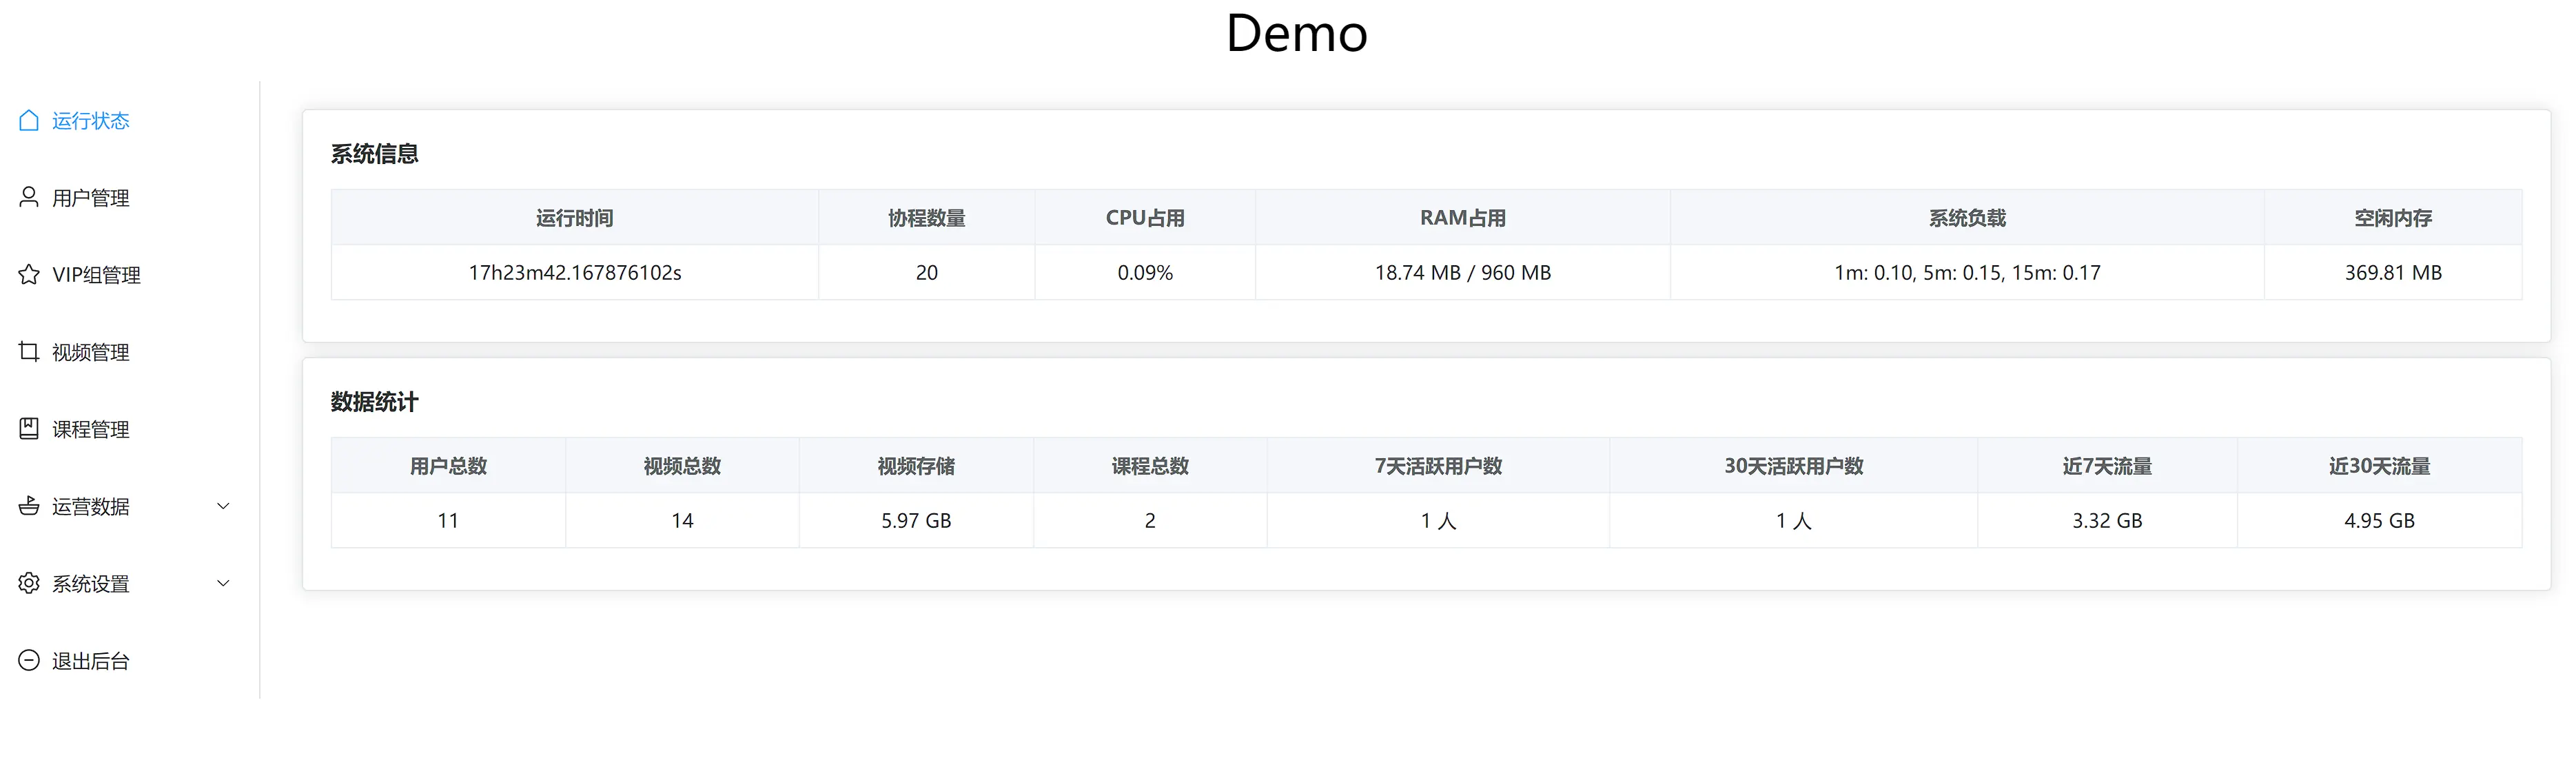Click 7-day traffic value 3.32 GB
2576x782 pixels.
pyautogui.click(x=2107, y=520)
